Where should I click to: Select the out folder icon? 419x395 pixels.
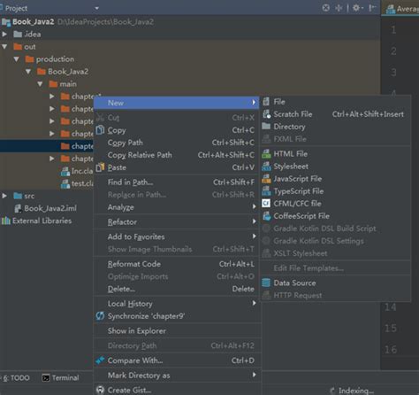[18, 47]
